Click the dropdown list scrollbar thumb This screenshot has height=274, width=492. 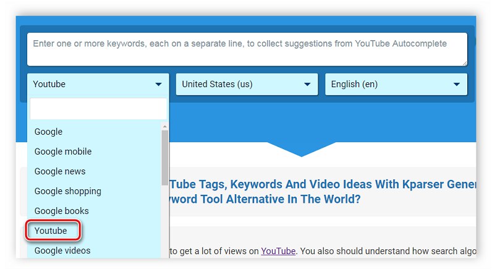click(x=165, y=155)
